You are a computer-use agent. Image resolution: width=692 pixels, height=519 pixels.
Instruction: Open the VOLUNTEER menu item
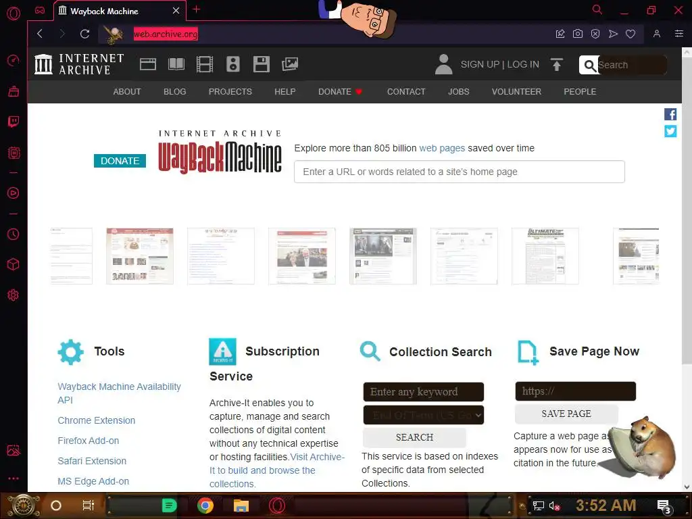pyautogui.click(x=516, y=91)
